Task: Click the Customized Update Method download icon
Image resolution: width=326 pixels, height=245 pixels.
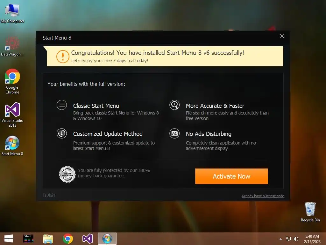Action: [x=62, y=133]
